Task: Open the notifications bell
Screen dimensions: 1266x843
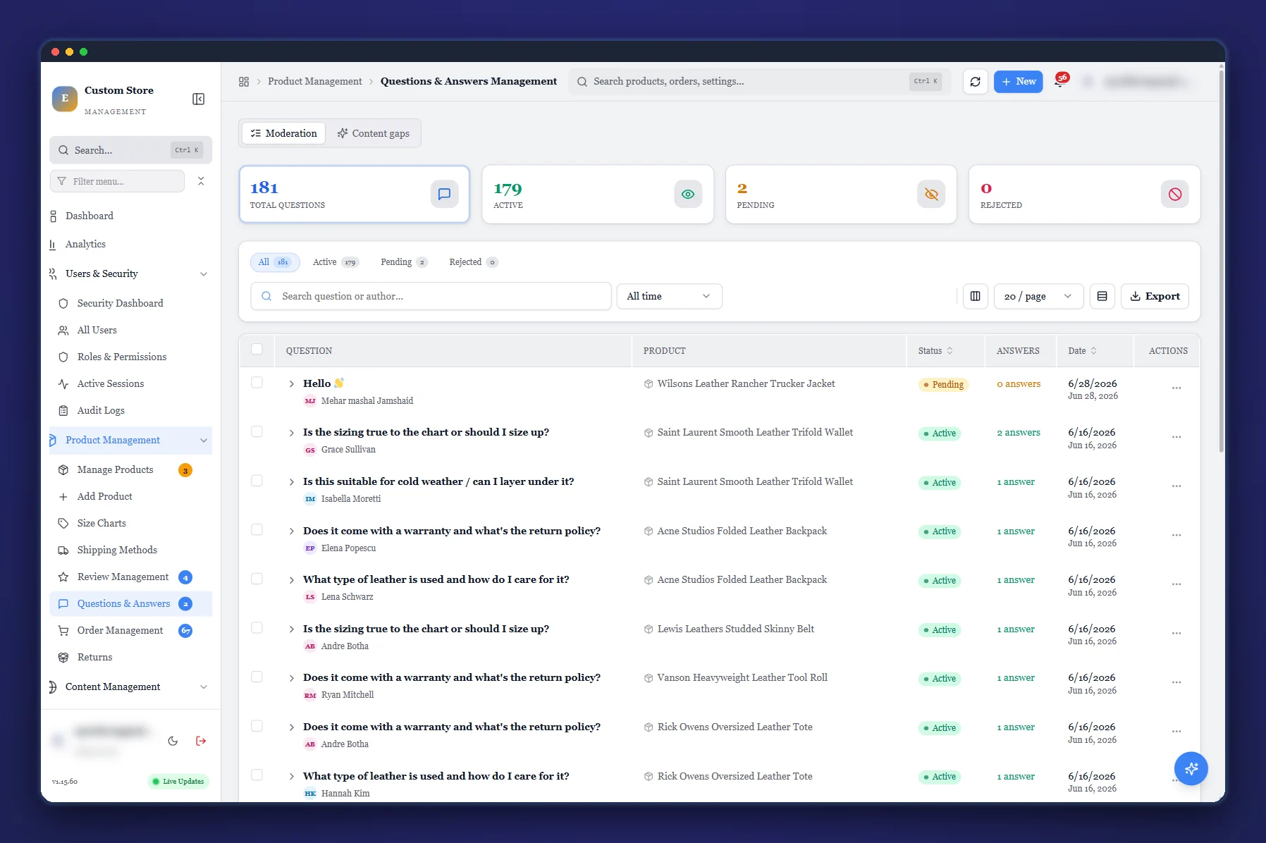Action: pos(1059,82)
